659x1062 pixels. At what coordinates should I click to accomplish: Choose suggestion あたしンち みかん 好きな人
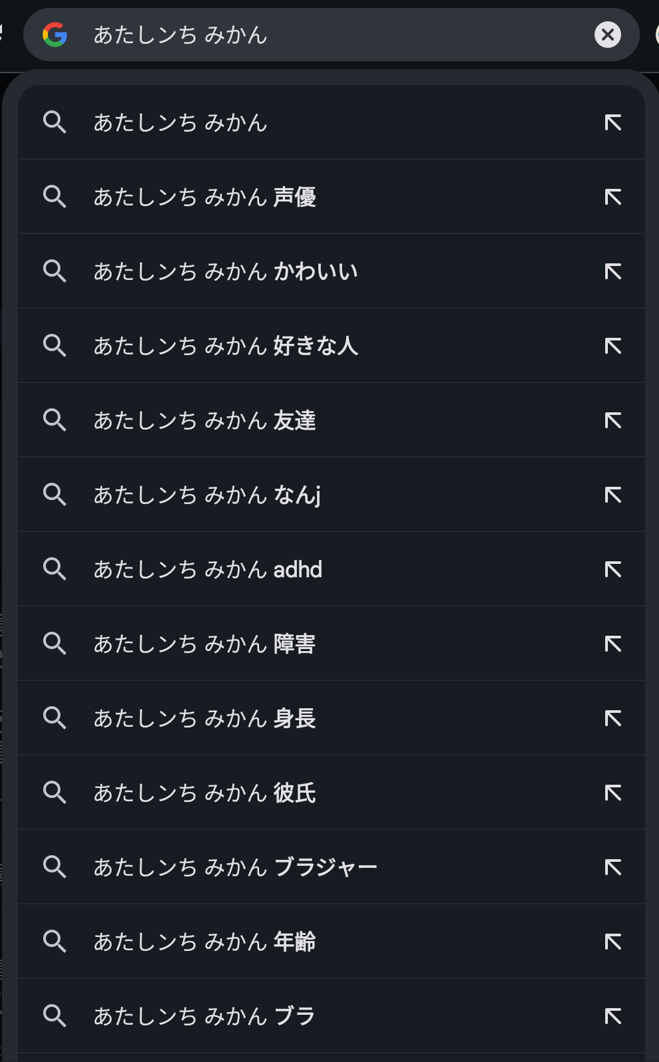(x=226, y=346)
